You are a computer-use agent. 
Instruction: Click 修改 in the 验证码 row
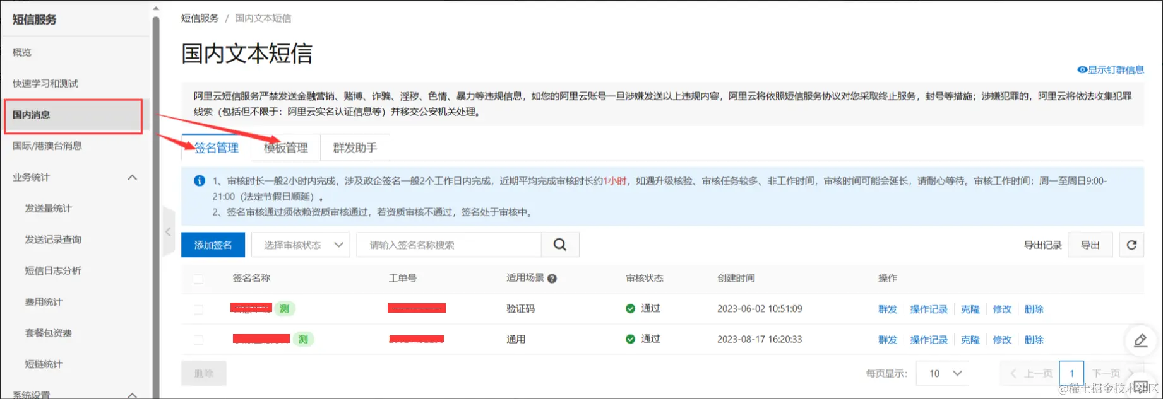click(1002, 309)
